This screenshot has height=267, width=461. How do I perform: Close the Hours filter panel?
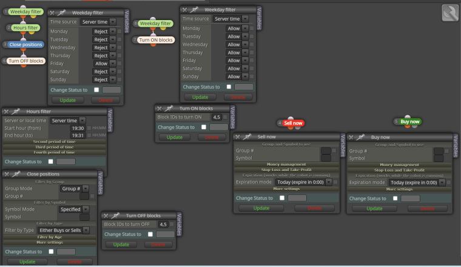click(6, 112)
